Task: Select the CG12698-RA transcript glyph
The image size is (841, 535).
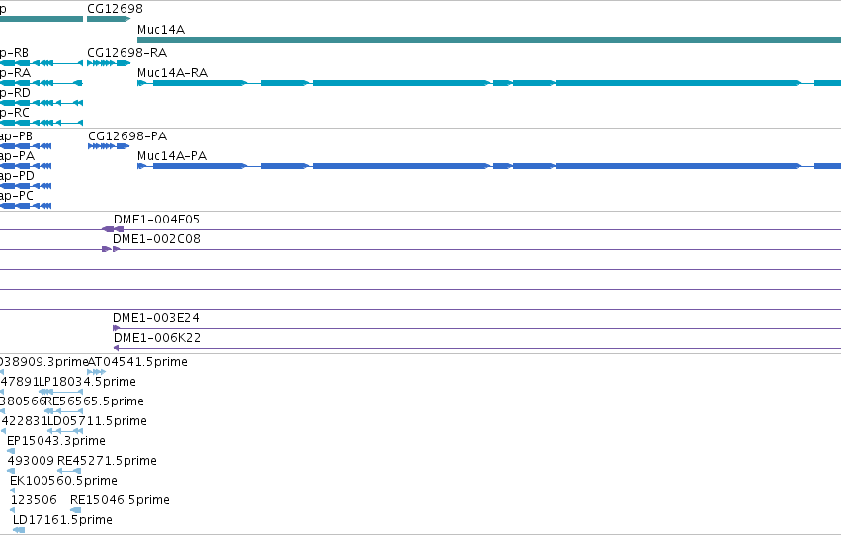Action: 109,63
